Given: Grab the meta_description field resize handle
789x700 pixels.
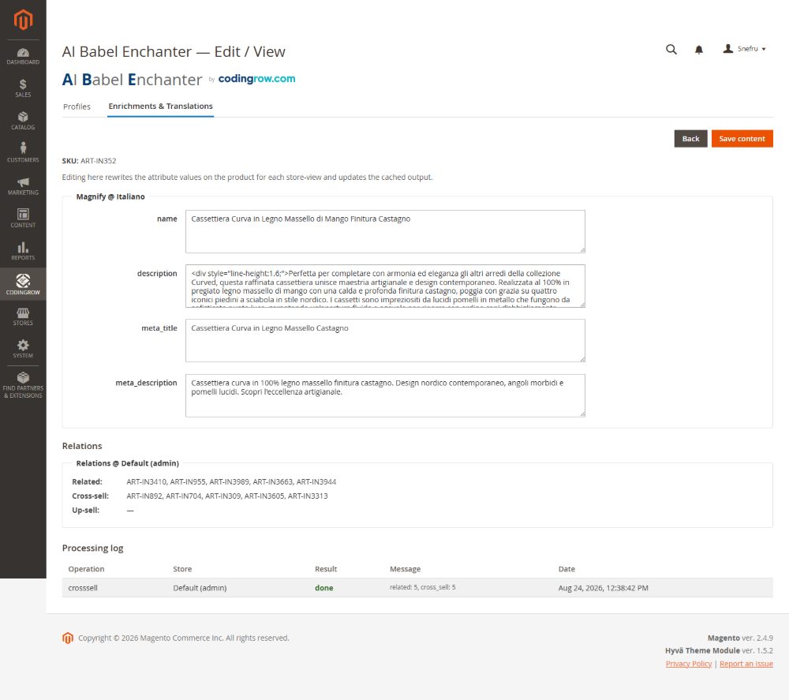Looking at the screenshot, I should pos(582,414).
